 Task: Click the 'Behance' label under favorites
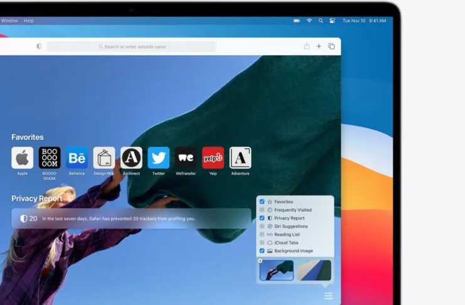(x=77, y=173)
